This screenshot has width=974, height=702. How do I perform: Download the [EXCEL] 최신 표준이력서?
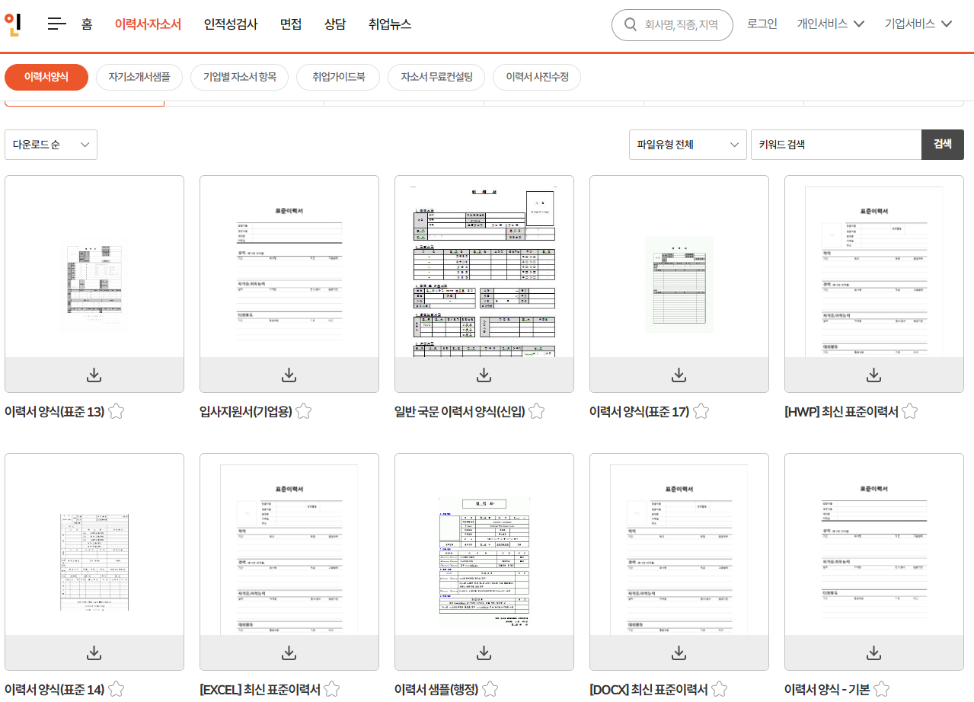289,652
